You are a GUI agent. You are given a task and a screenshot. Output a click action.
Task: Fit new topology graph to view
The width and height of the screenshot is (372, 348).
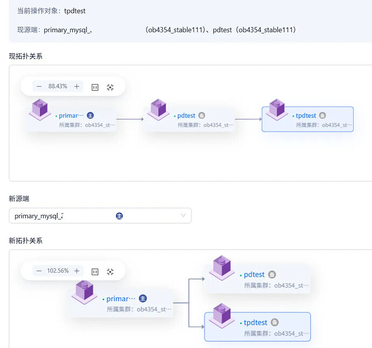[x=111, y=272]
